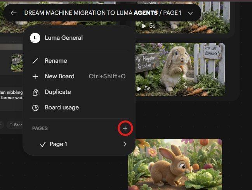Click the Ctrl+Shift+O shortcut text
Viewport: 252px width, 190px height.
pyautogui.click(x=107, y=76)
